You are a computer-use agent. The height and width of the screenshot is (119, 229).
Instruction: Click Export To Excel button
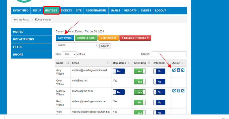tap(86, 38)
